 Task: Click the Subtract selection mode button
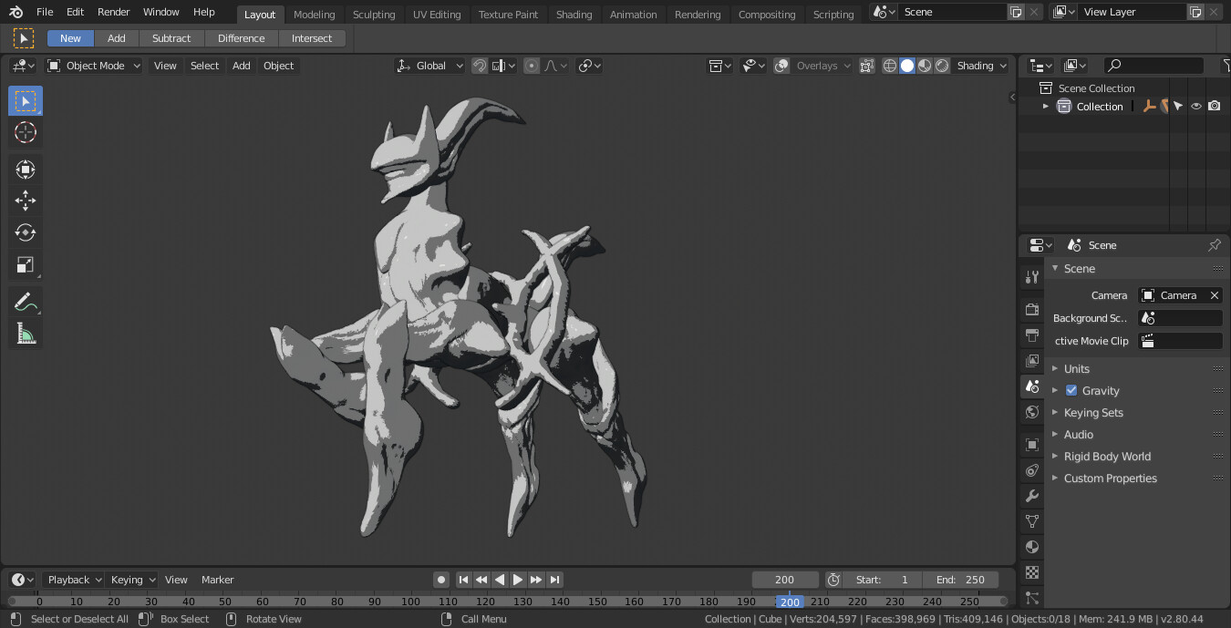point(171,38)
